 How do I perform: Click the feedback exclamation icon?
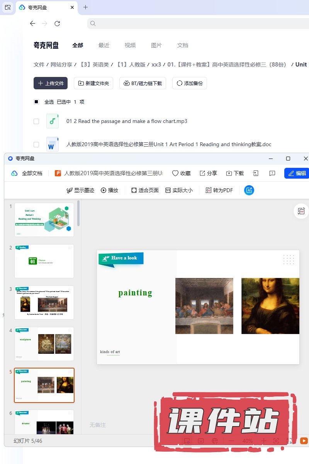coord(272,173)
